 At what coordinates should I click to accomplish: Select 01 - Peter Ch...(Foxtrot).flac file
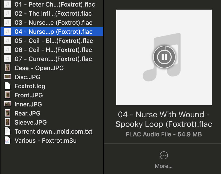coord(52,4)
